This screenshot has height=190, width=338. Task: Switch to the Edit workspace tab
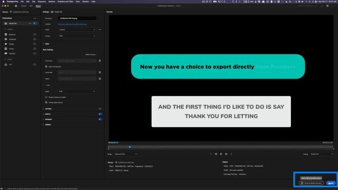pyautogui.click(x=31, y=6)
